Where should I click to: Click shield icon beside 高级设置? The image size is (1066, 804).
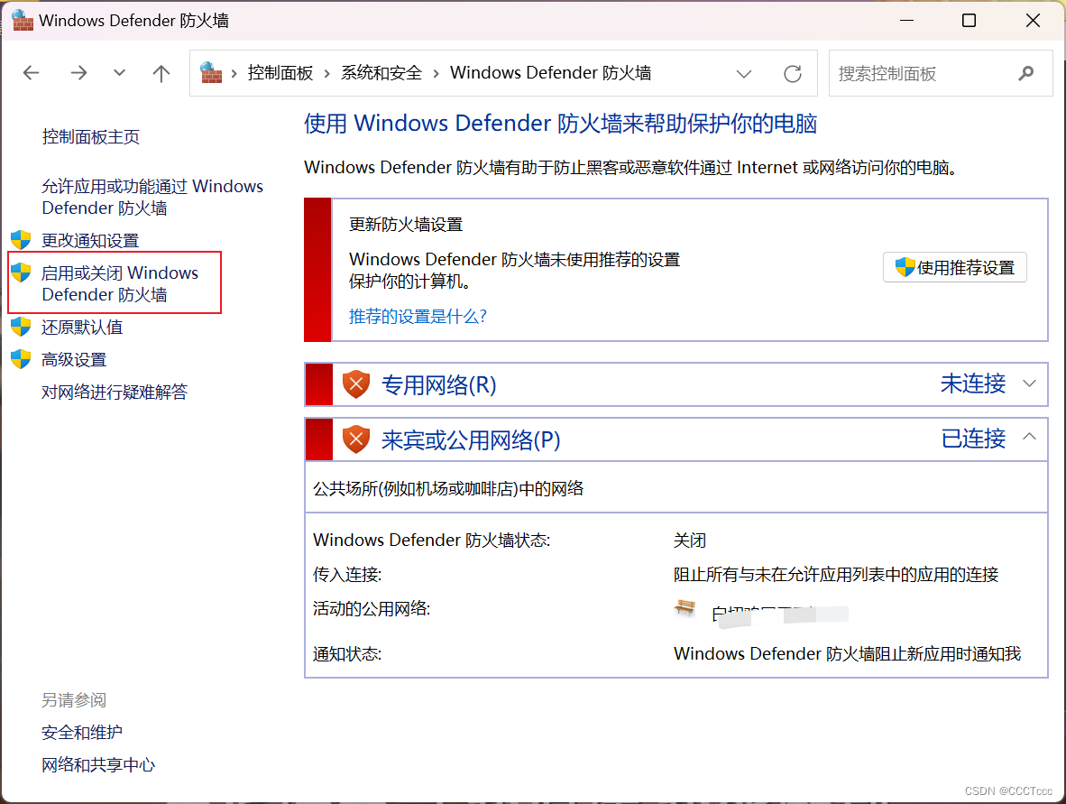(21, 359)
